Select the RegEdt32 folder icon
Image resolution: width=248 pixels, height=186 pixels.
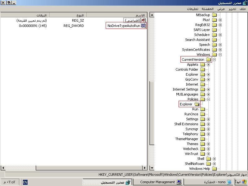[x=214, y=25]
